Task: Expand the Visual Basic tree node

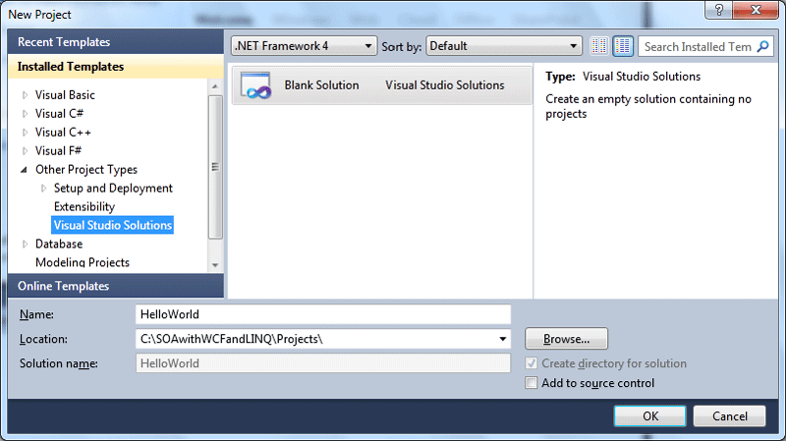Action: point(25,94)
